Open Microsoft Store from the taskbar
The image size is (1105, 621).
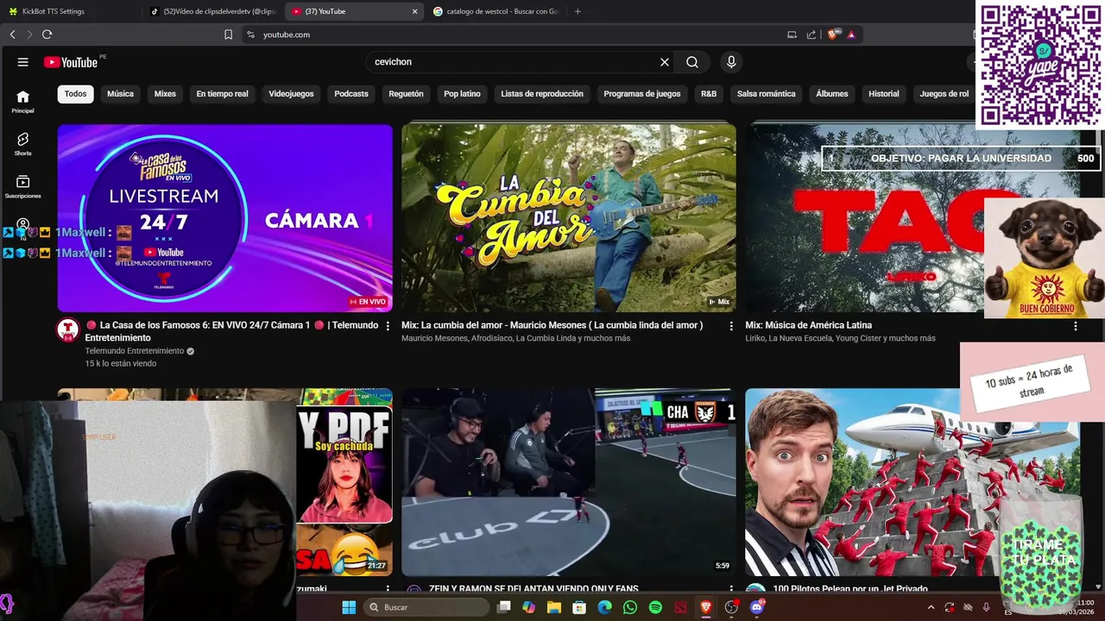point(579,607)
